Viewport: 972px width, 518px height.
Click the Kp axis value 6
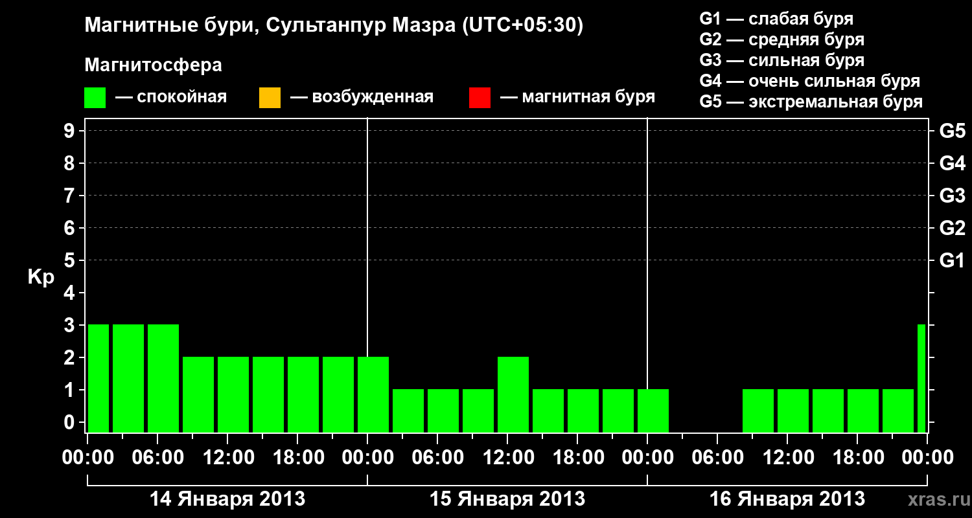(x=71, y=228)
